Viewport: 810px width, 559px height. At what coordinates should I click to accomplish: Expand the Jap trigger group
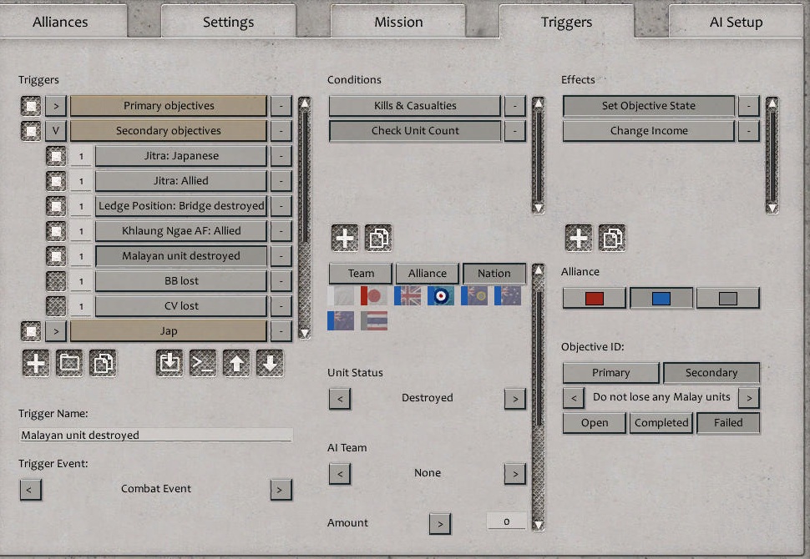click(x=56, y=331)
